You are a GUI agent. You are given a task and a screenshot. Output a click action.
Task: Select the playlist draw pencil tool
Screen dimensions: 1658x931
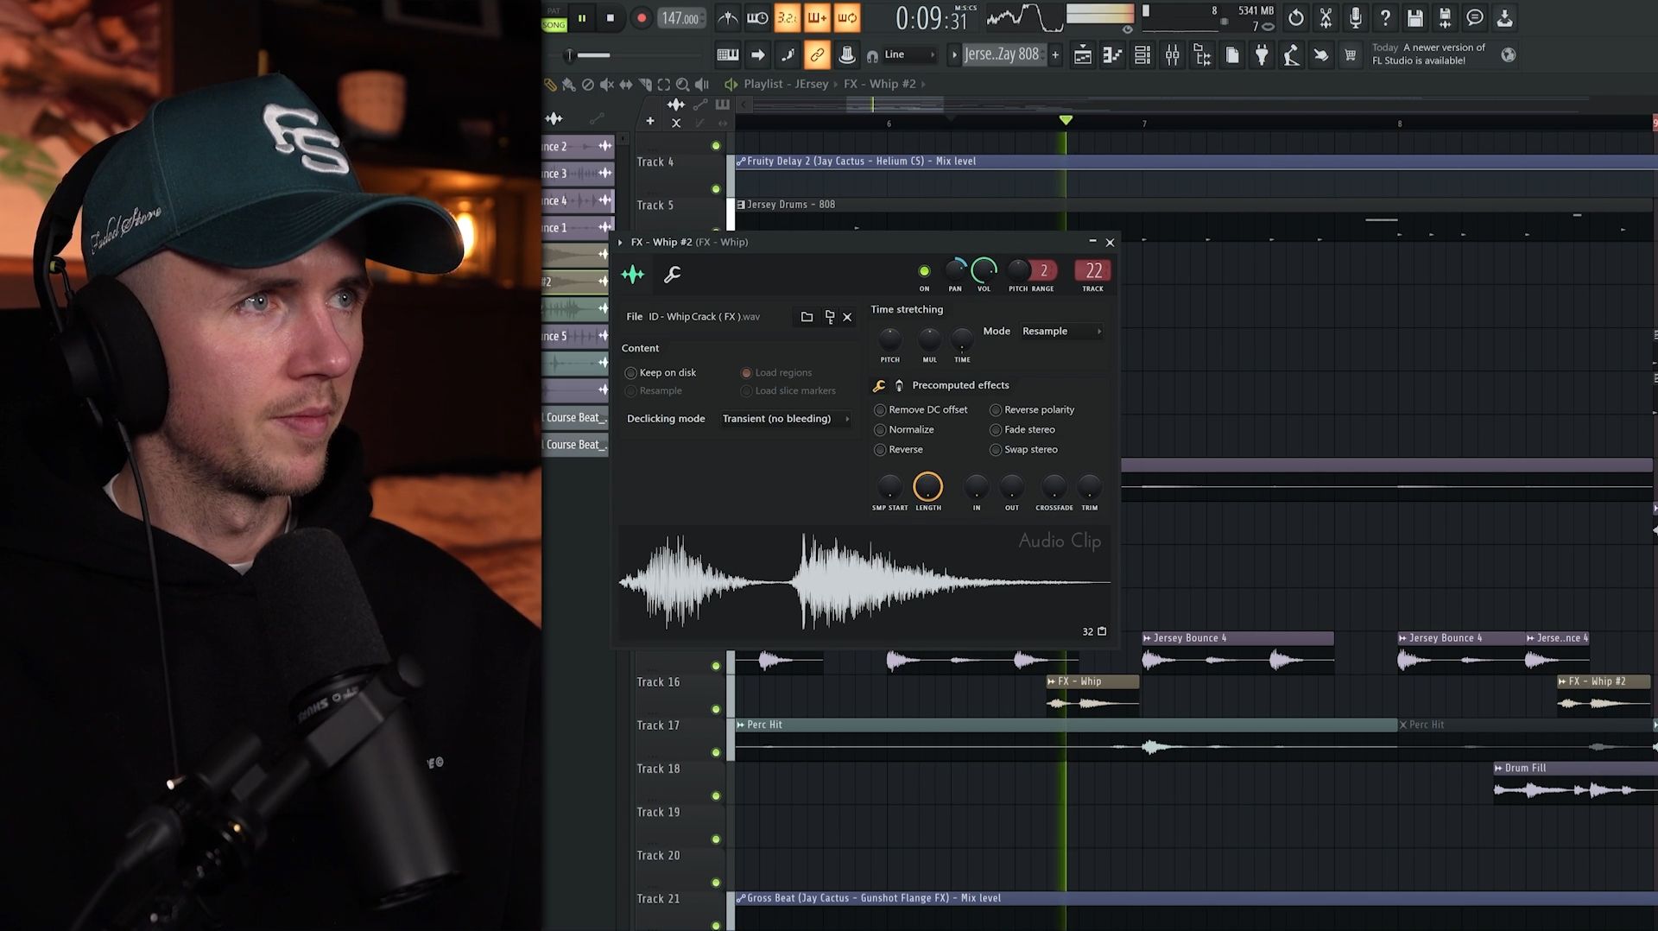point(550,85)
